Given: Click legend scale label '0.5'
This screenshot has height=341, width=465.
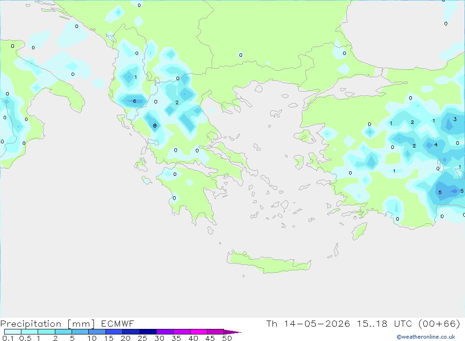Looking at the screenshot, I should pyautogui.click(x=25, y=338).
